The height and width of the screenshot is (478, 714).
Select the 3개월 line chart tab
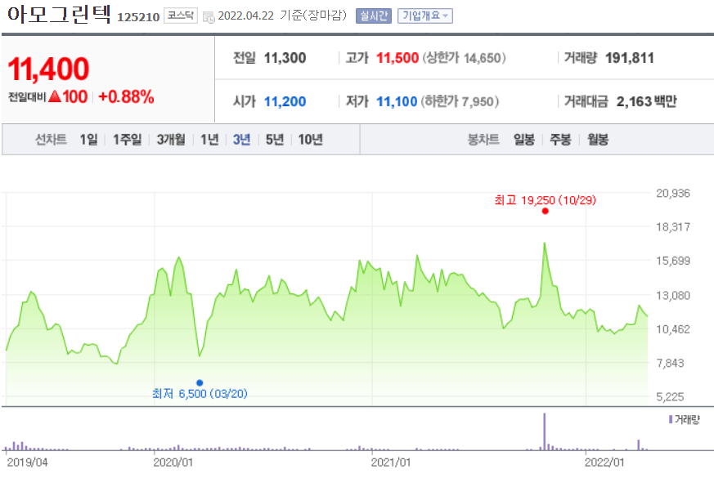pos(171,139)
